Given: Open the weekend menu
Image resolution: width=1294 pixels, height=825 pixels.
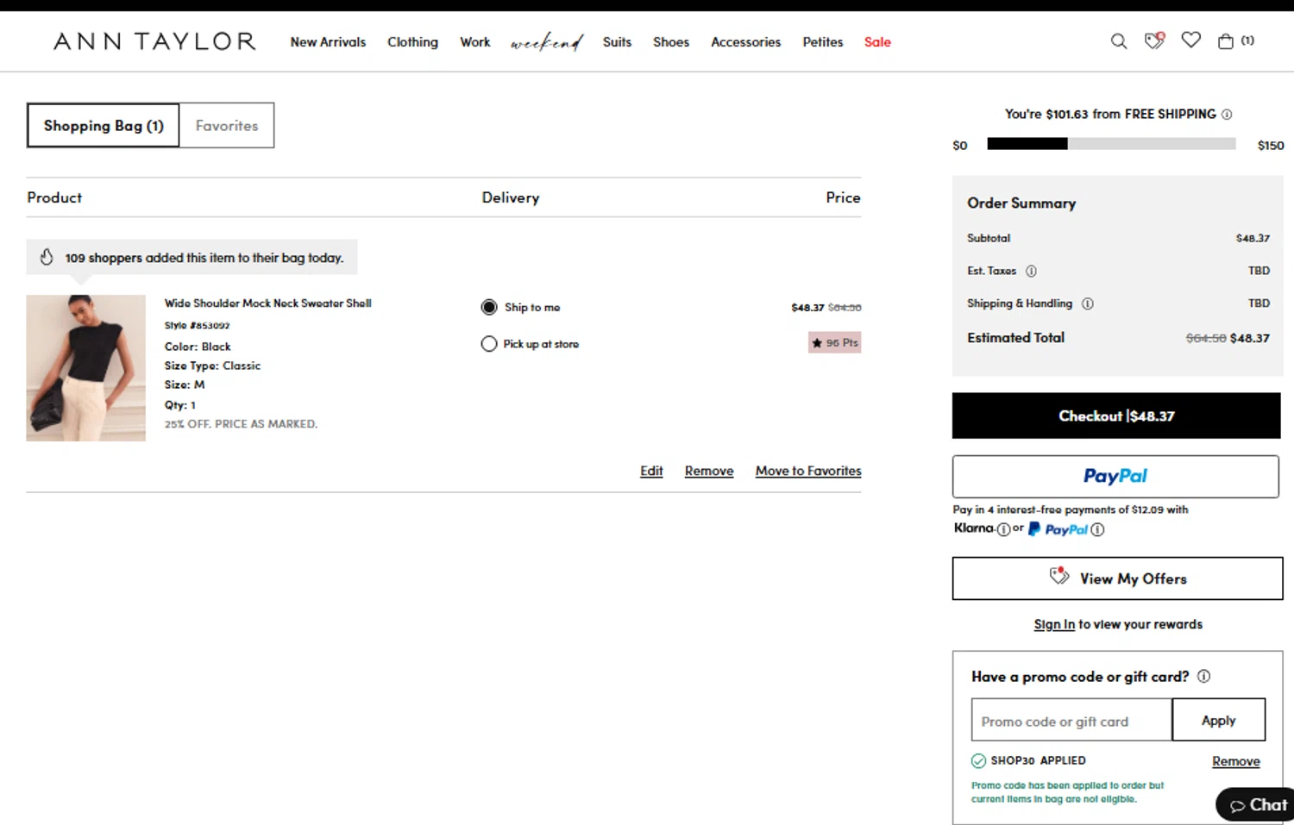Looking at the screenshot, I should coord(546,42).
